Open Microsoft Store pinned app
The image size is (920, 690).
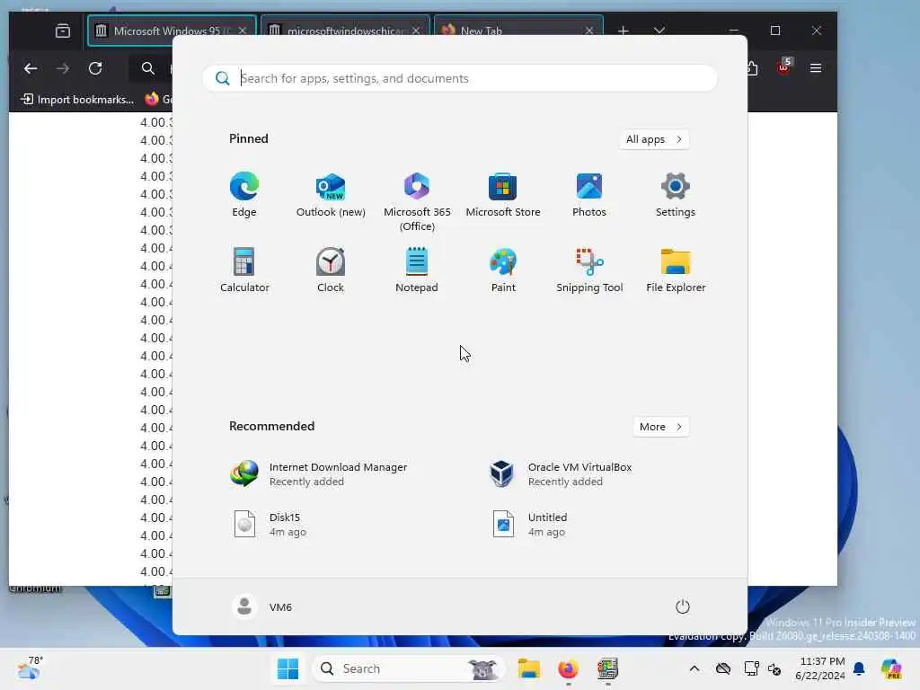(x=503, y=195)
